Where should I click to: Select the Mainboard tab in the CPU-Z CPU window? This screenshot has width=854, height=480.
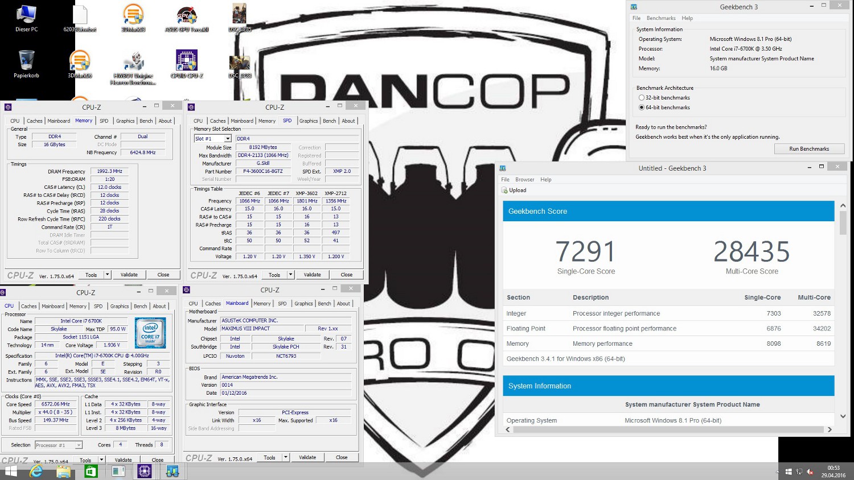click(x=53, y=307)
